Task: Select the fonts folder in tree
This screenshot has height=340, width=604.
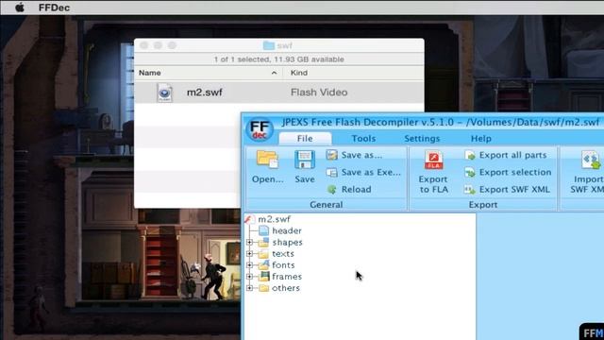Action: [283, 265]
